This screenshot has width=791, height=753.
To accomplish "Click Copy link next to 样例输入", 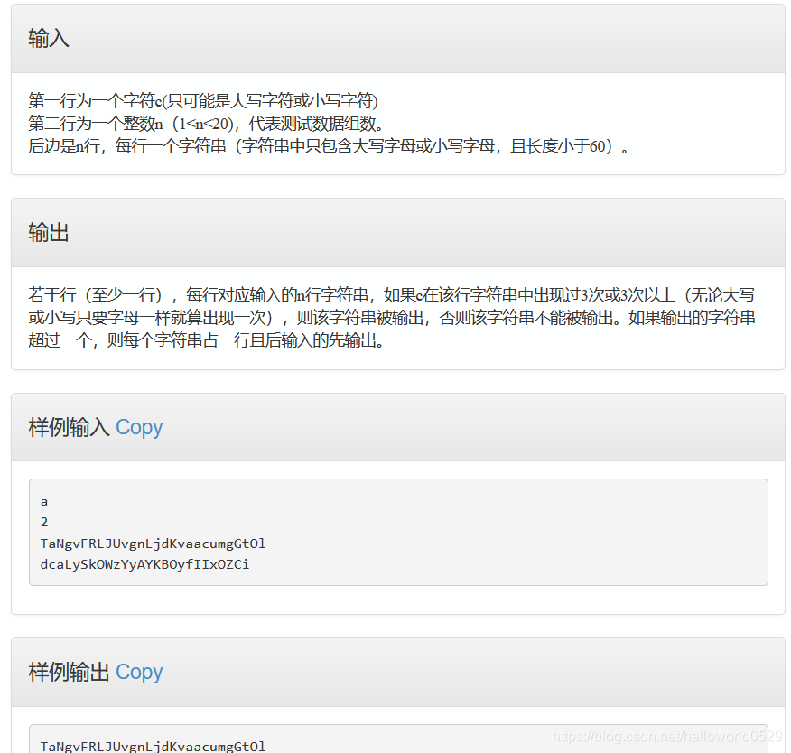I will click(x=139, y=427).
